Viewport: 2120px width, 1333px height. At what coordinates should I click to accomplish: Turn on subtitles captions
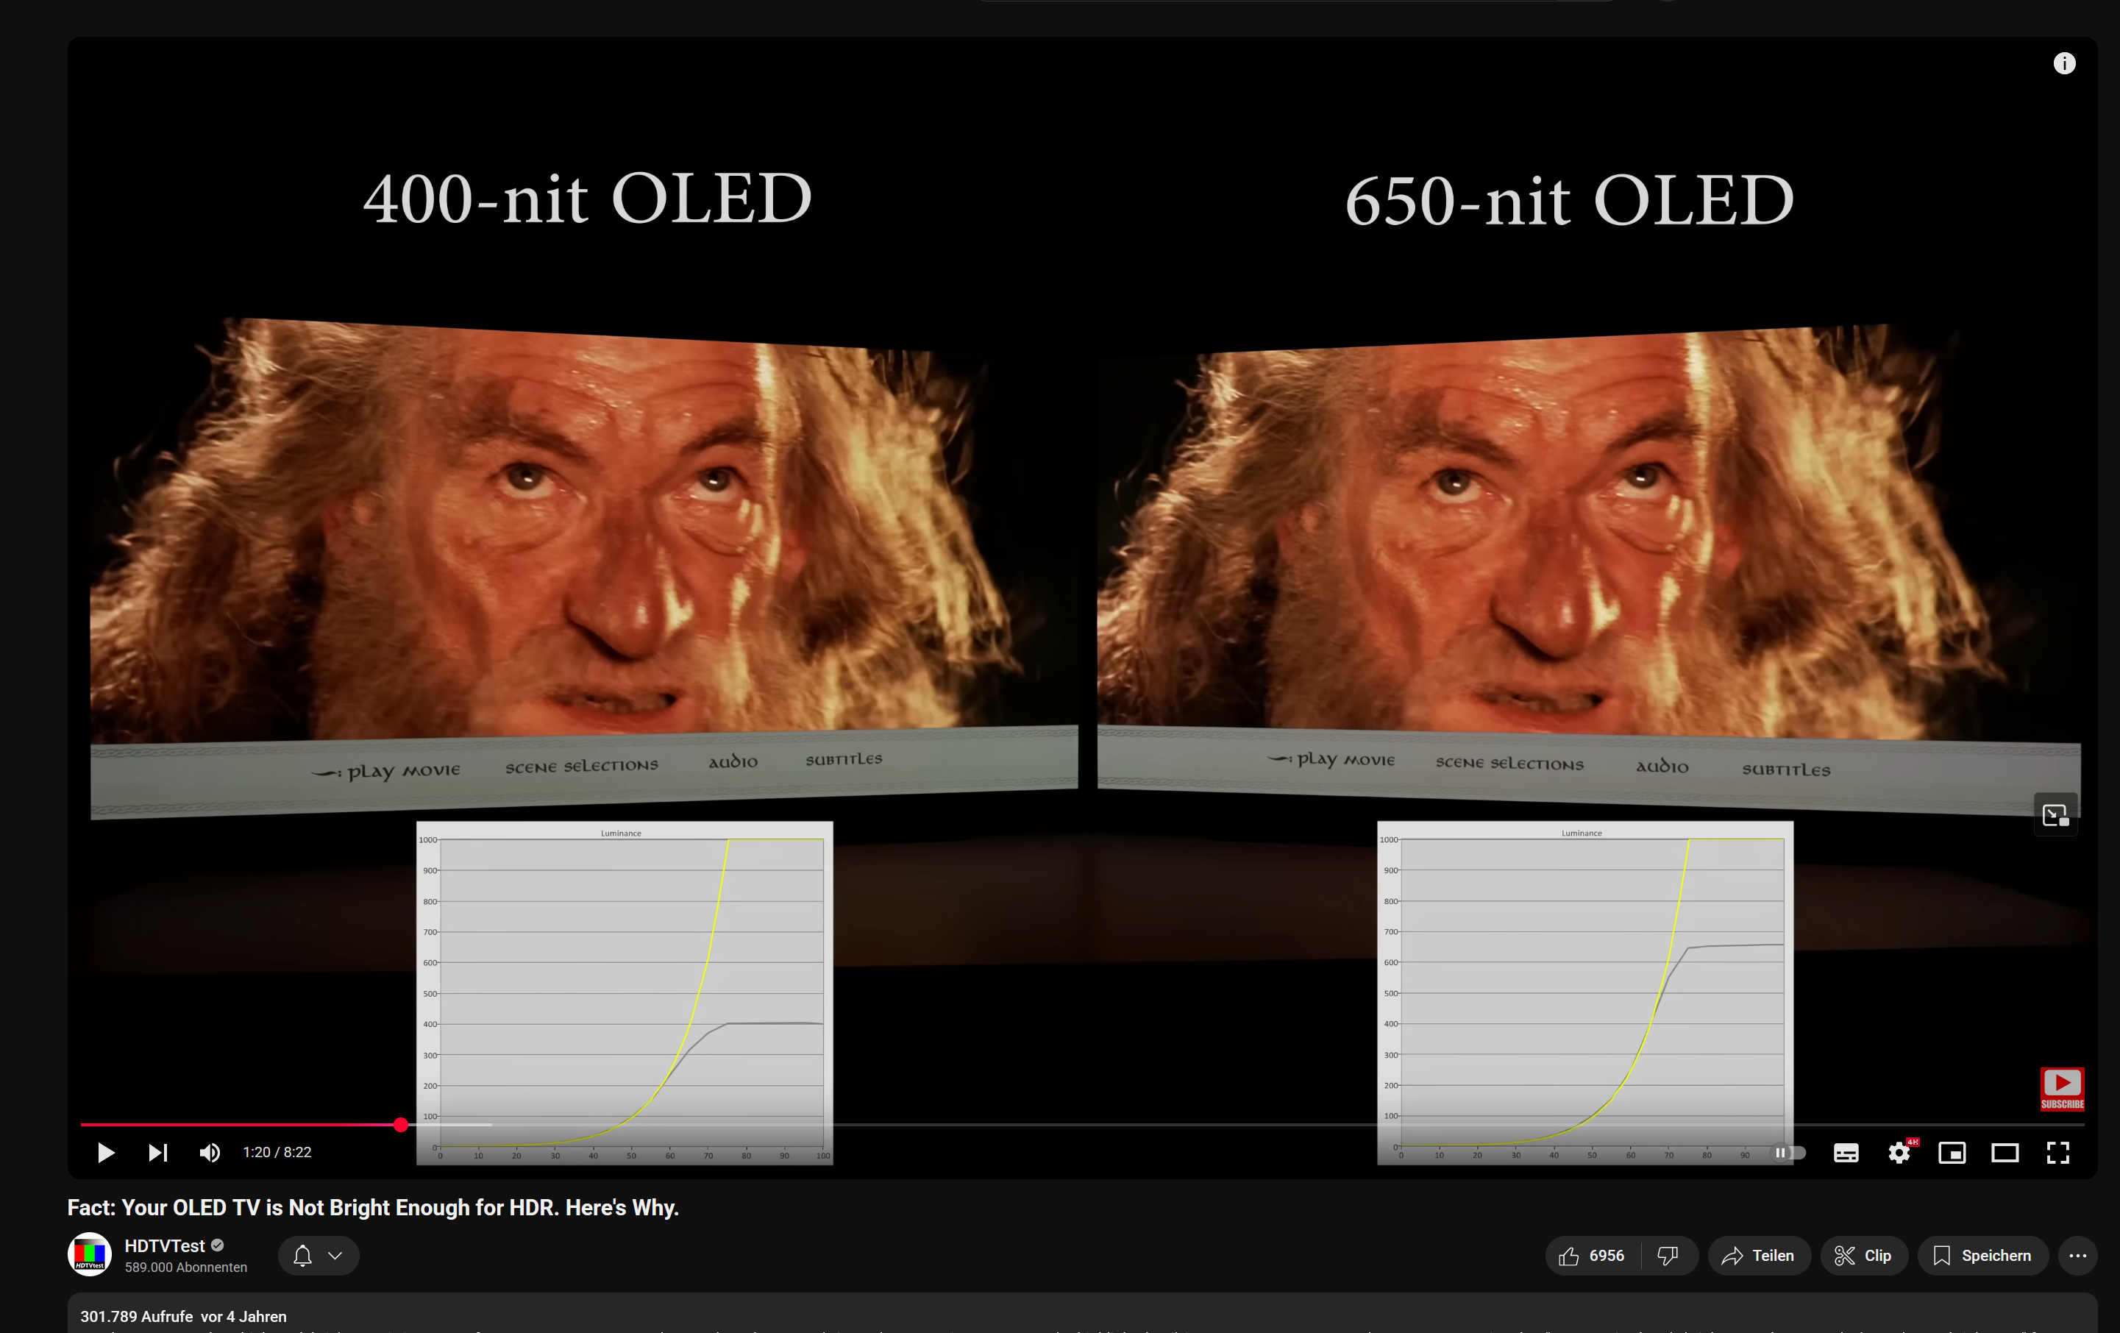pyautogui.click(x=1846, y=1153)
